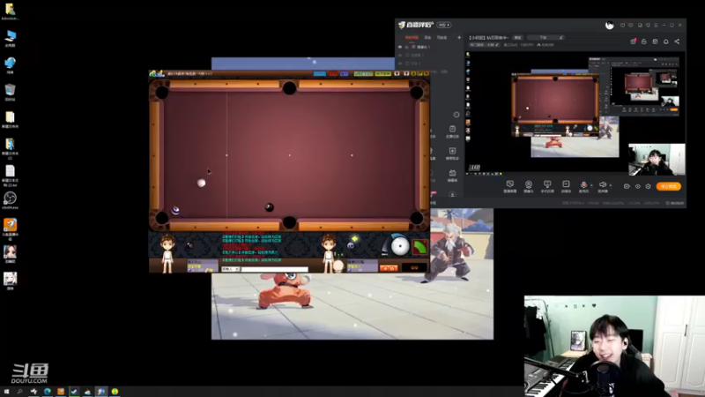Click the small button right of stream title

pyautogui.click(x=518, y=37)
